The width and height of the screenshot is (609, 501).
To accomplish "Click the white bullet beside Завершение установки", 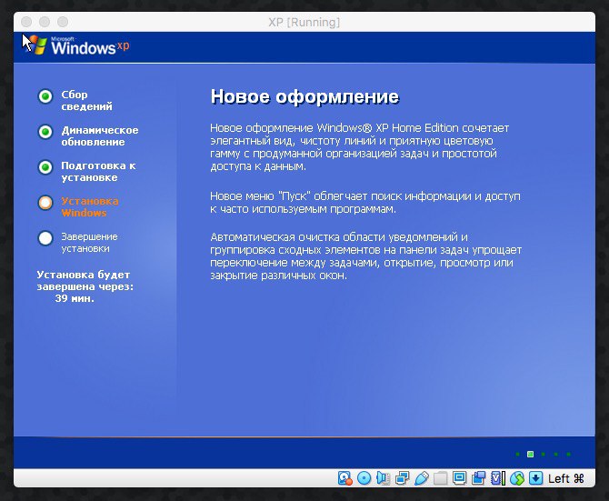I will (45, 238).
